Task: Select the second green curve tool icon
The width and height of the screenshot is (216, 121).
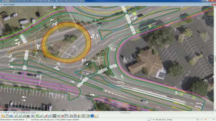Action: coord(20,116)
